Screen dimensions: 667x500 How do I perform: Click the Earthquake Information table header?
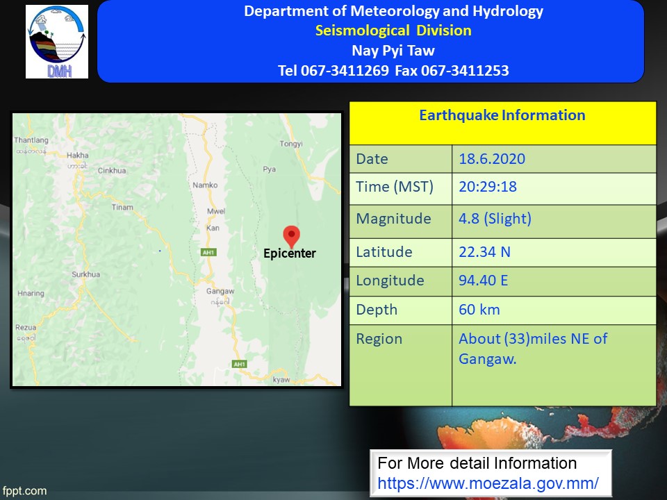502,115
